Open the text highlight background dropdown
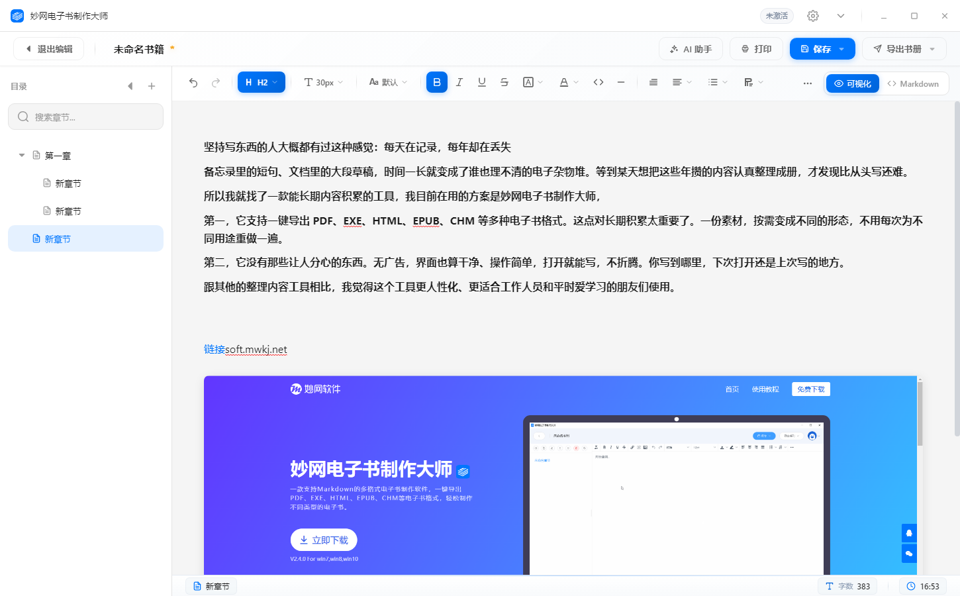The image size is (960, 596). (533, 82)
